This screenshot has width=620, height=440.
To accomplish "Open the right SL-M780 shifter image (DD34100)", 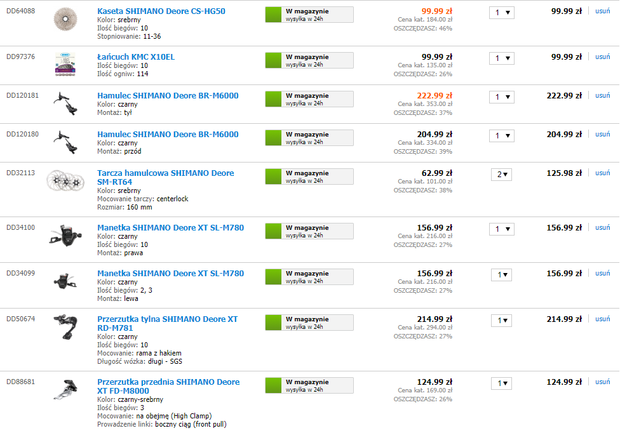I will (x=65, y=236).
